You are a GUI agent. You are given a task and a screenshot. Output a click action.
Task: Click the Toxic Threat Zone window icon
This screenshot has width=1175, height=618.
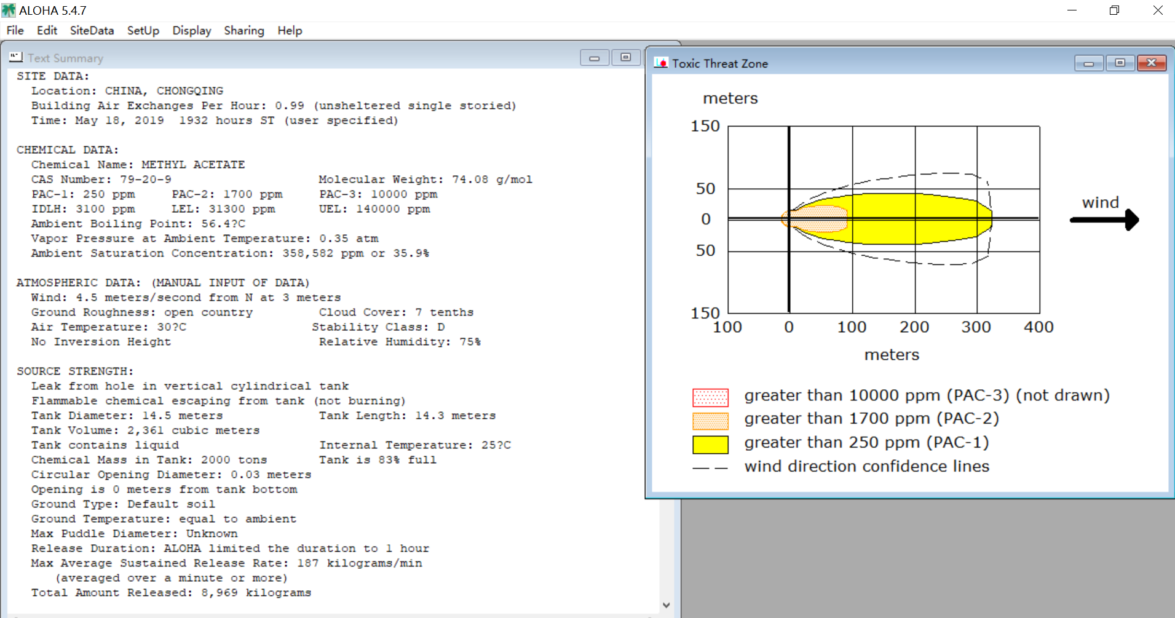[661, 63]
